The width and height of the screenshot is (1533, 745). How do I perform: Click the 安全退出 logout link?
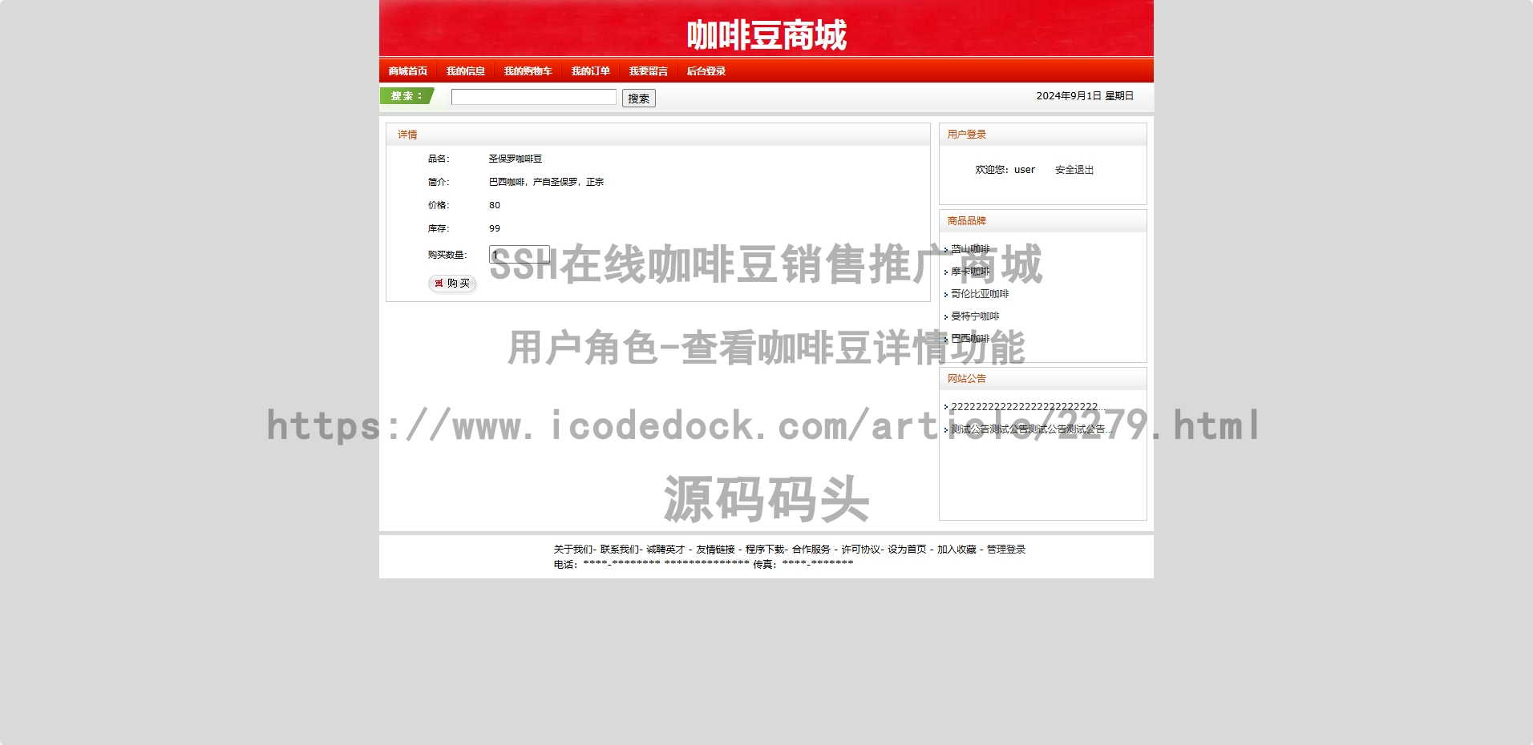(x=1074, y=170)
